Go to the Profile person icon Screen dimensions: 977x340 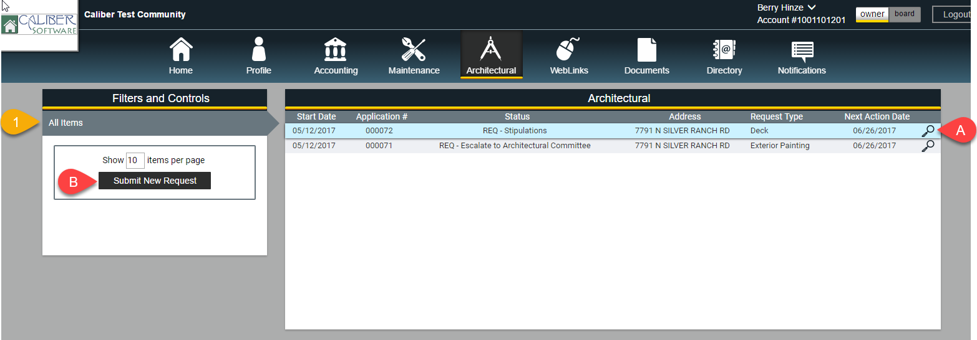point(258,50)
